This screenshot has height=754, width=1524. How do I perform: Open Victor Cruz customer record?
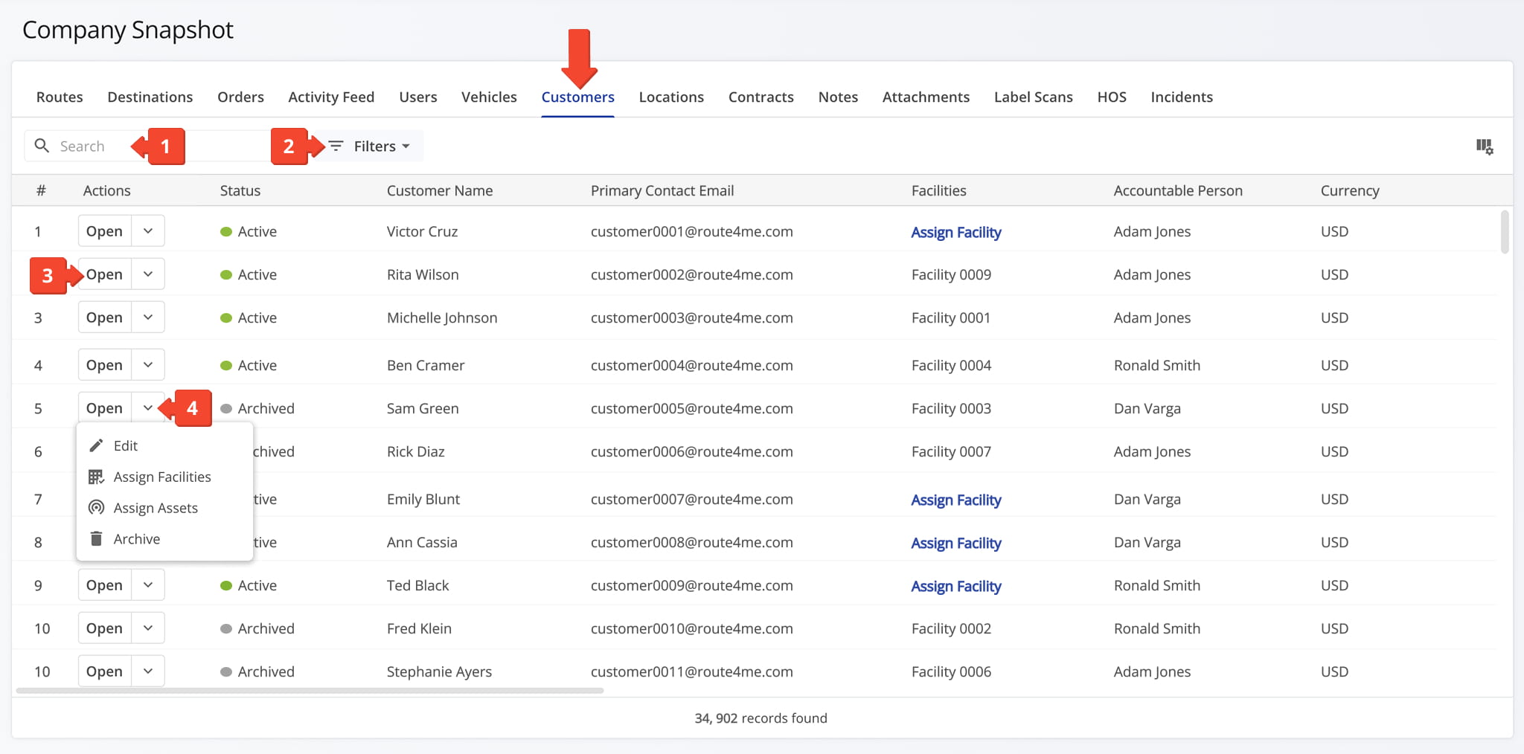[x=104, y=231]
